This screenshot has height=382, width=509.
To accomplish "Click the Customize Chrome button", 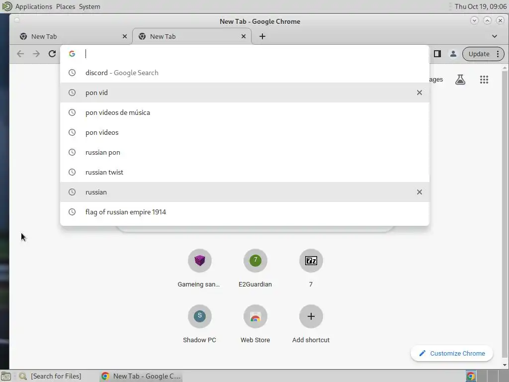I will click(x=452, y=354).
